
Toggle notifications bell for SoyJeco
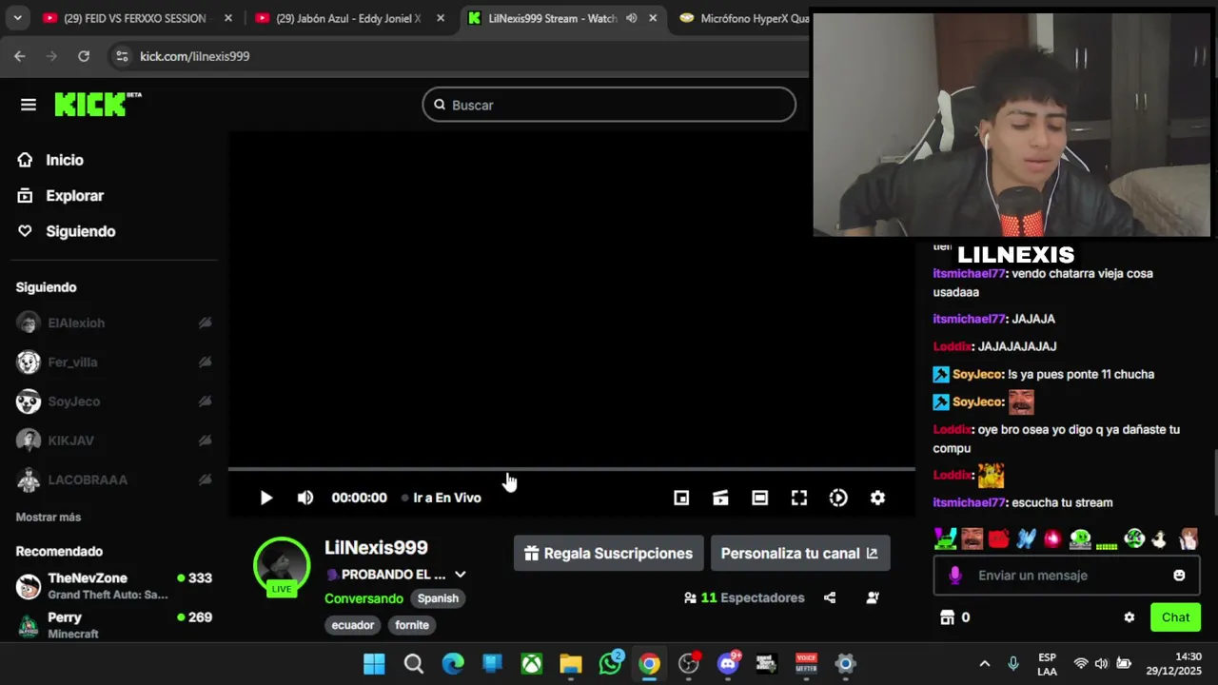pyautogui.click(x=205, y=401)
